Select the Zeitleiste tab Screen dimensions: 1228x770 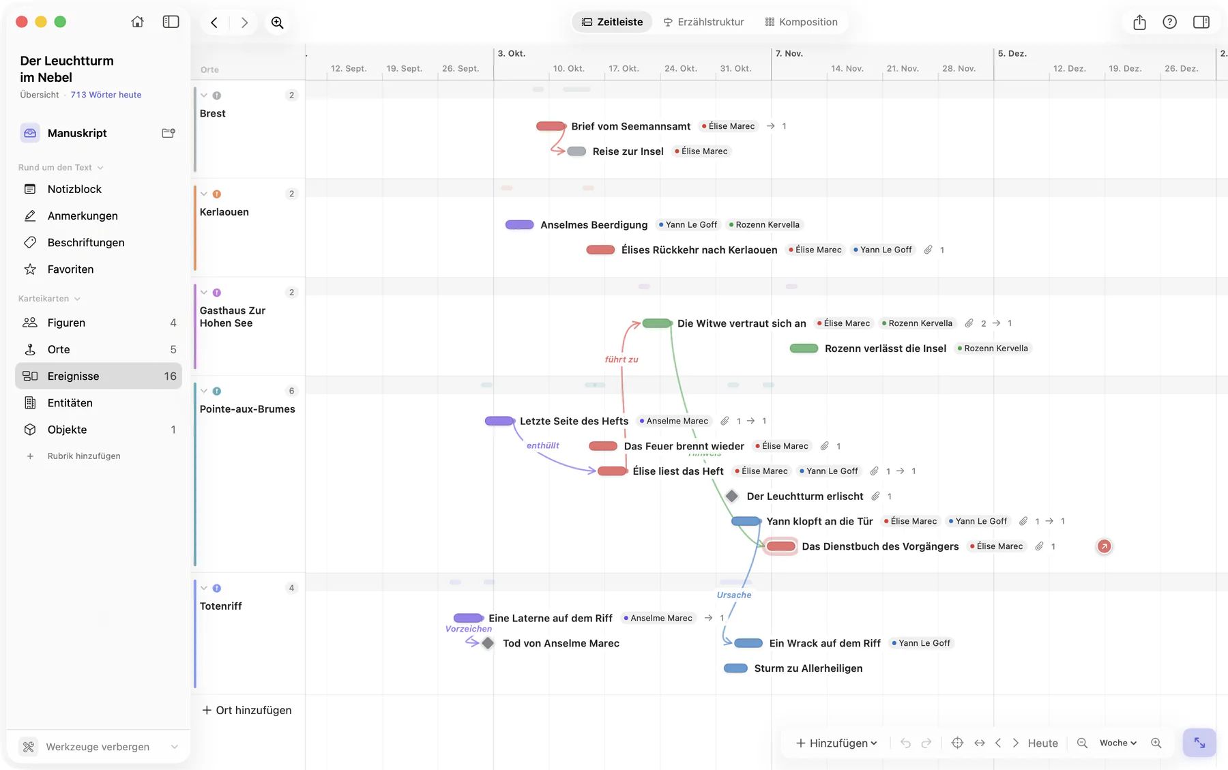coord(612,22)
